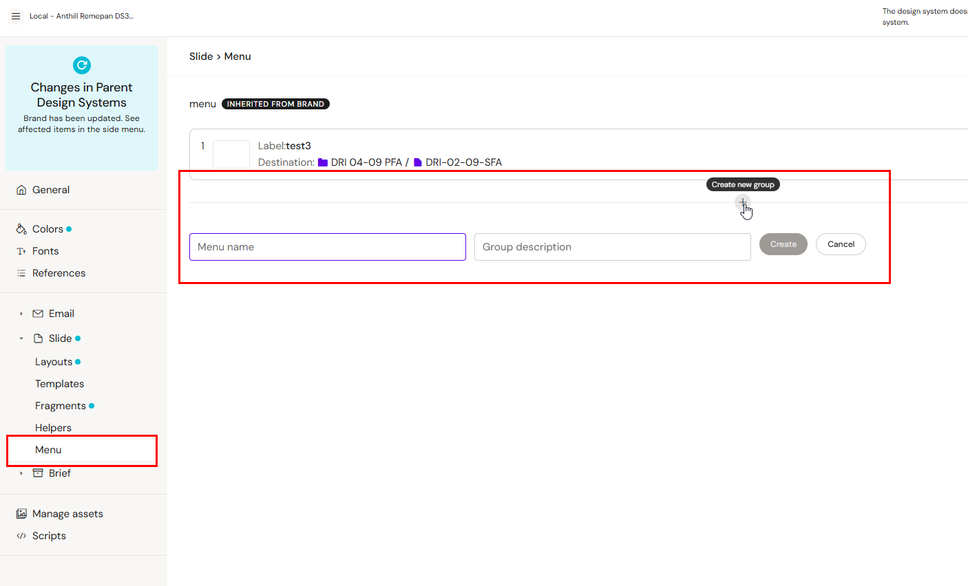
Task: Expand the Brief tree section
Action: click(21, 473)
